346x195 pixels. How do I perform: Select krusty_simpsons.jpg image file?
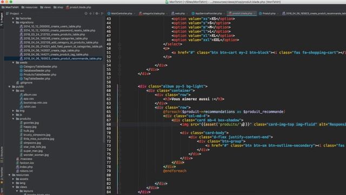35,135
